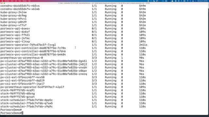Viewport: 209px width, 117px height.
Task: Select pod name portworx-api-ffh2l
Action: (15, 35)
